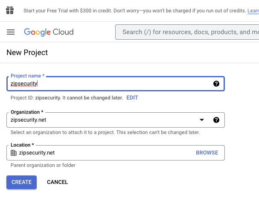Screen dimensions: 259x216
Task: Click the Location field showing zipsecurity.net
Action: pos(102,153)
